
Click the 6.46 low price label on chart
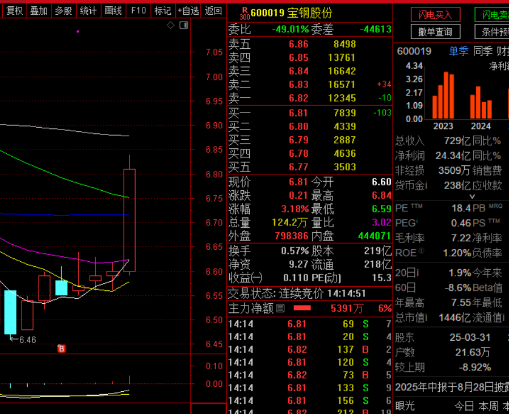tap(28, 340)
